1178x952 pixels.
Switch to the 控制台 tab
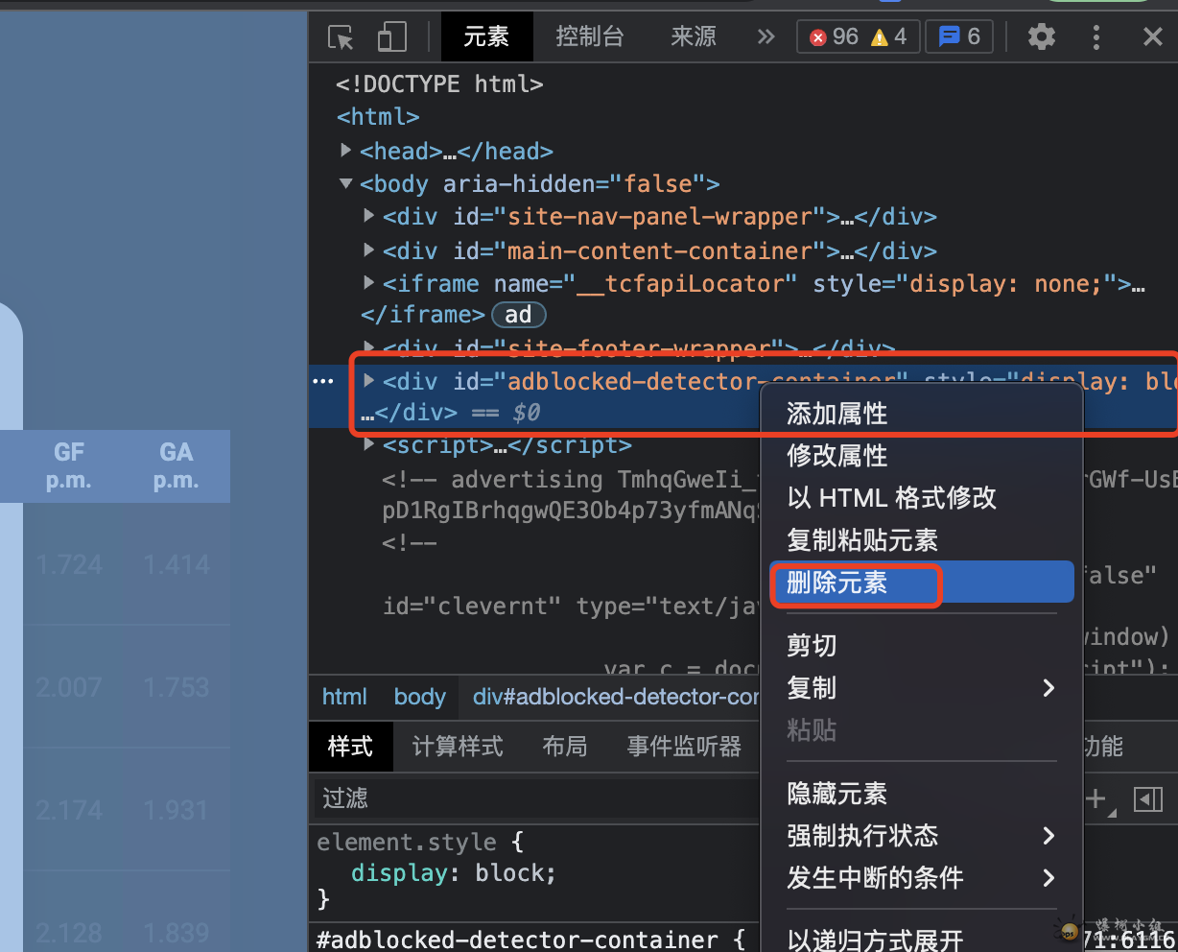click(590, 36)
